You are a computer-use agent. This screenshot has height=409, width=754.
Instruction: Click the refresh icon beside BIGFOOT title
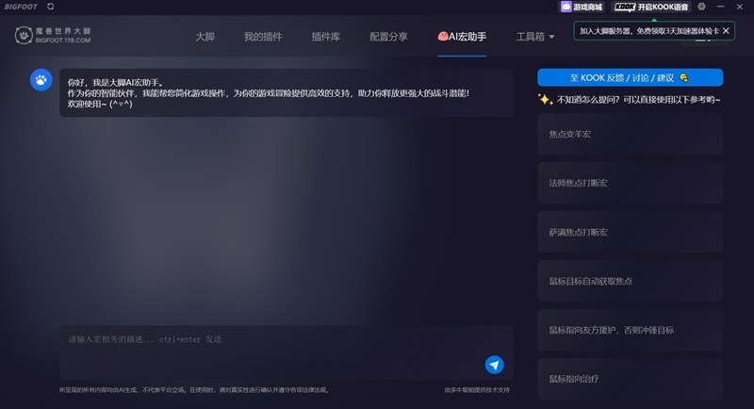tap(50, 7)
